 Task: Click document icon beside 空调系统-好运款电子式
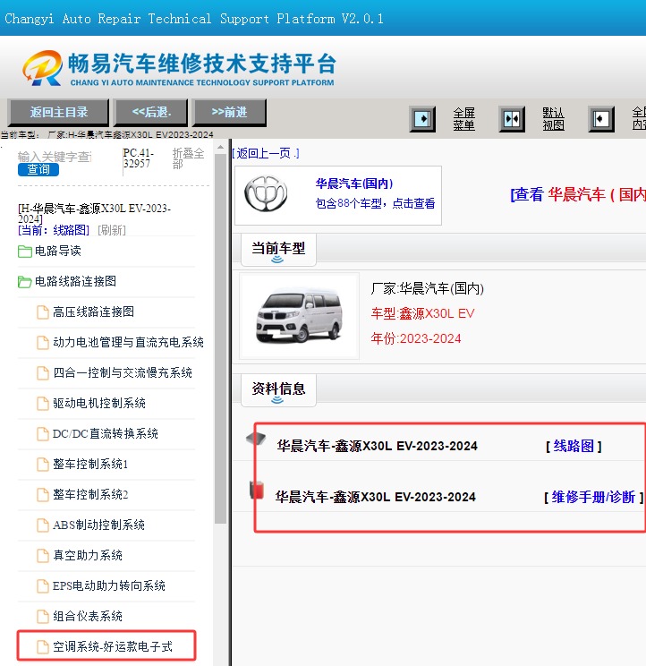(42, 647)
